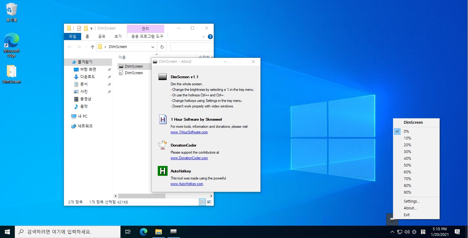Click the taskbar search box
This screenshot has width=468, height=238.
(68, 232)
